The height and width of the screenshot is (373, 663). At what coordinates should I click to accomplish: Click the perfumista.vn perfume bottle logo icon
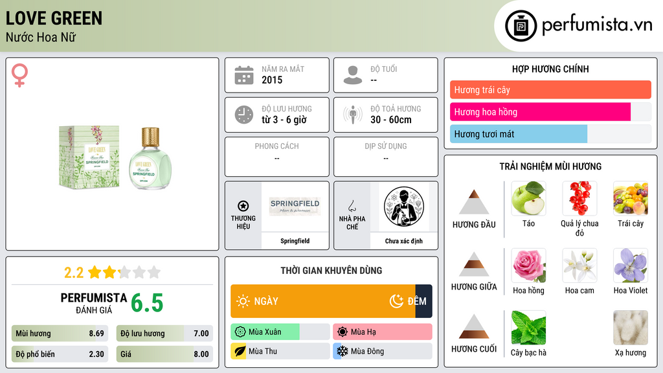(521, 26)
